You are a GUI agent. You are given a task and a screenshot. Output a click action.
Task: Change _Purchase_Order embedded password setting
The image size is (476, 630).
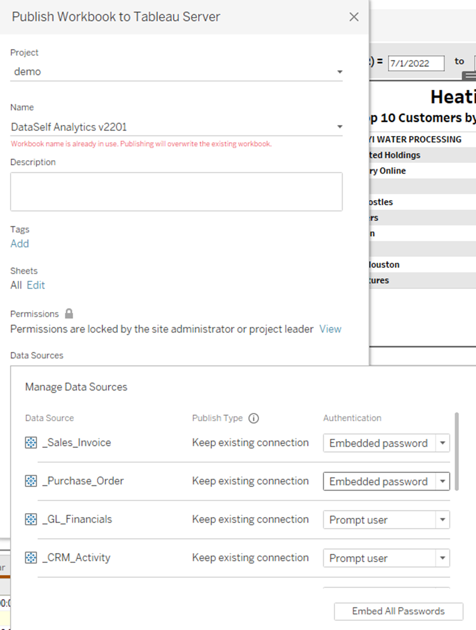pos(443,481)
